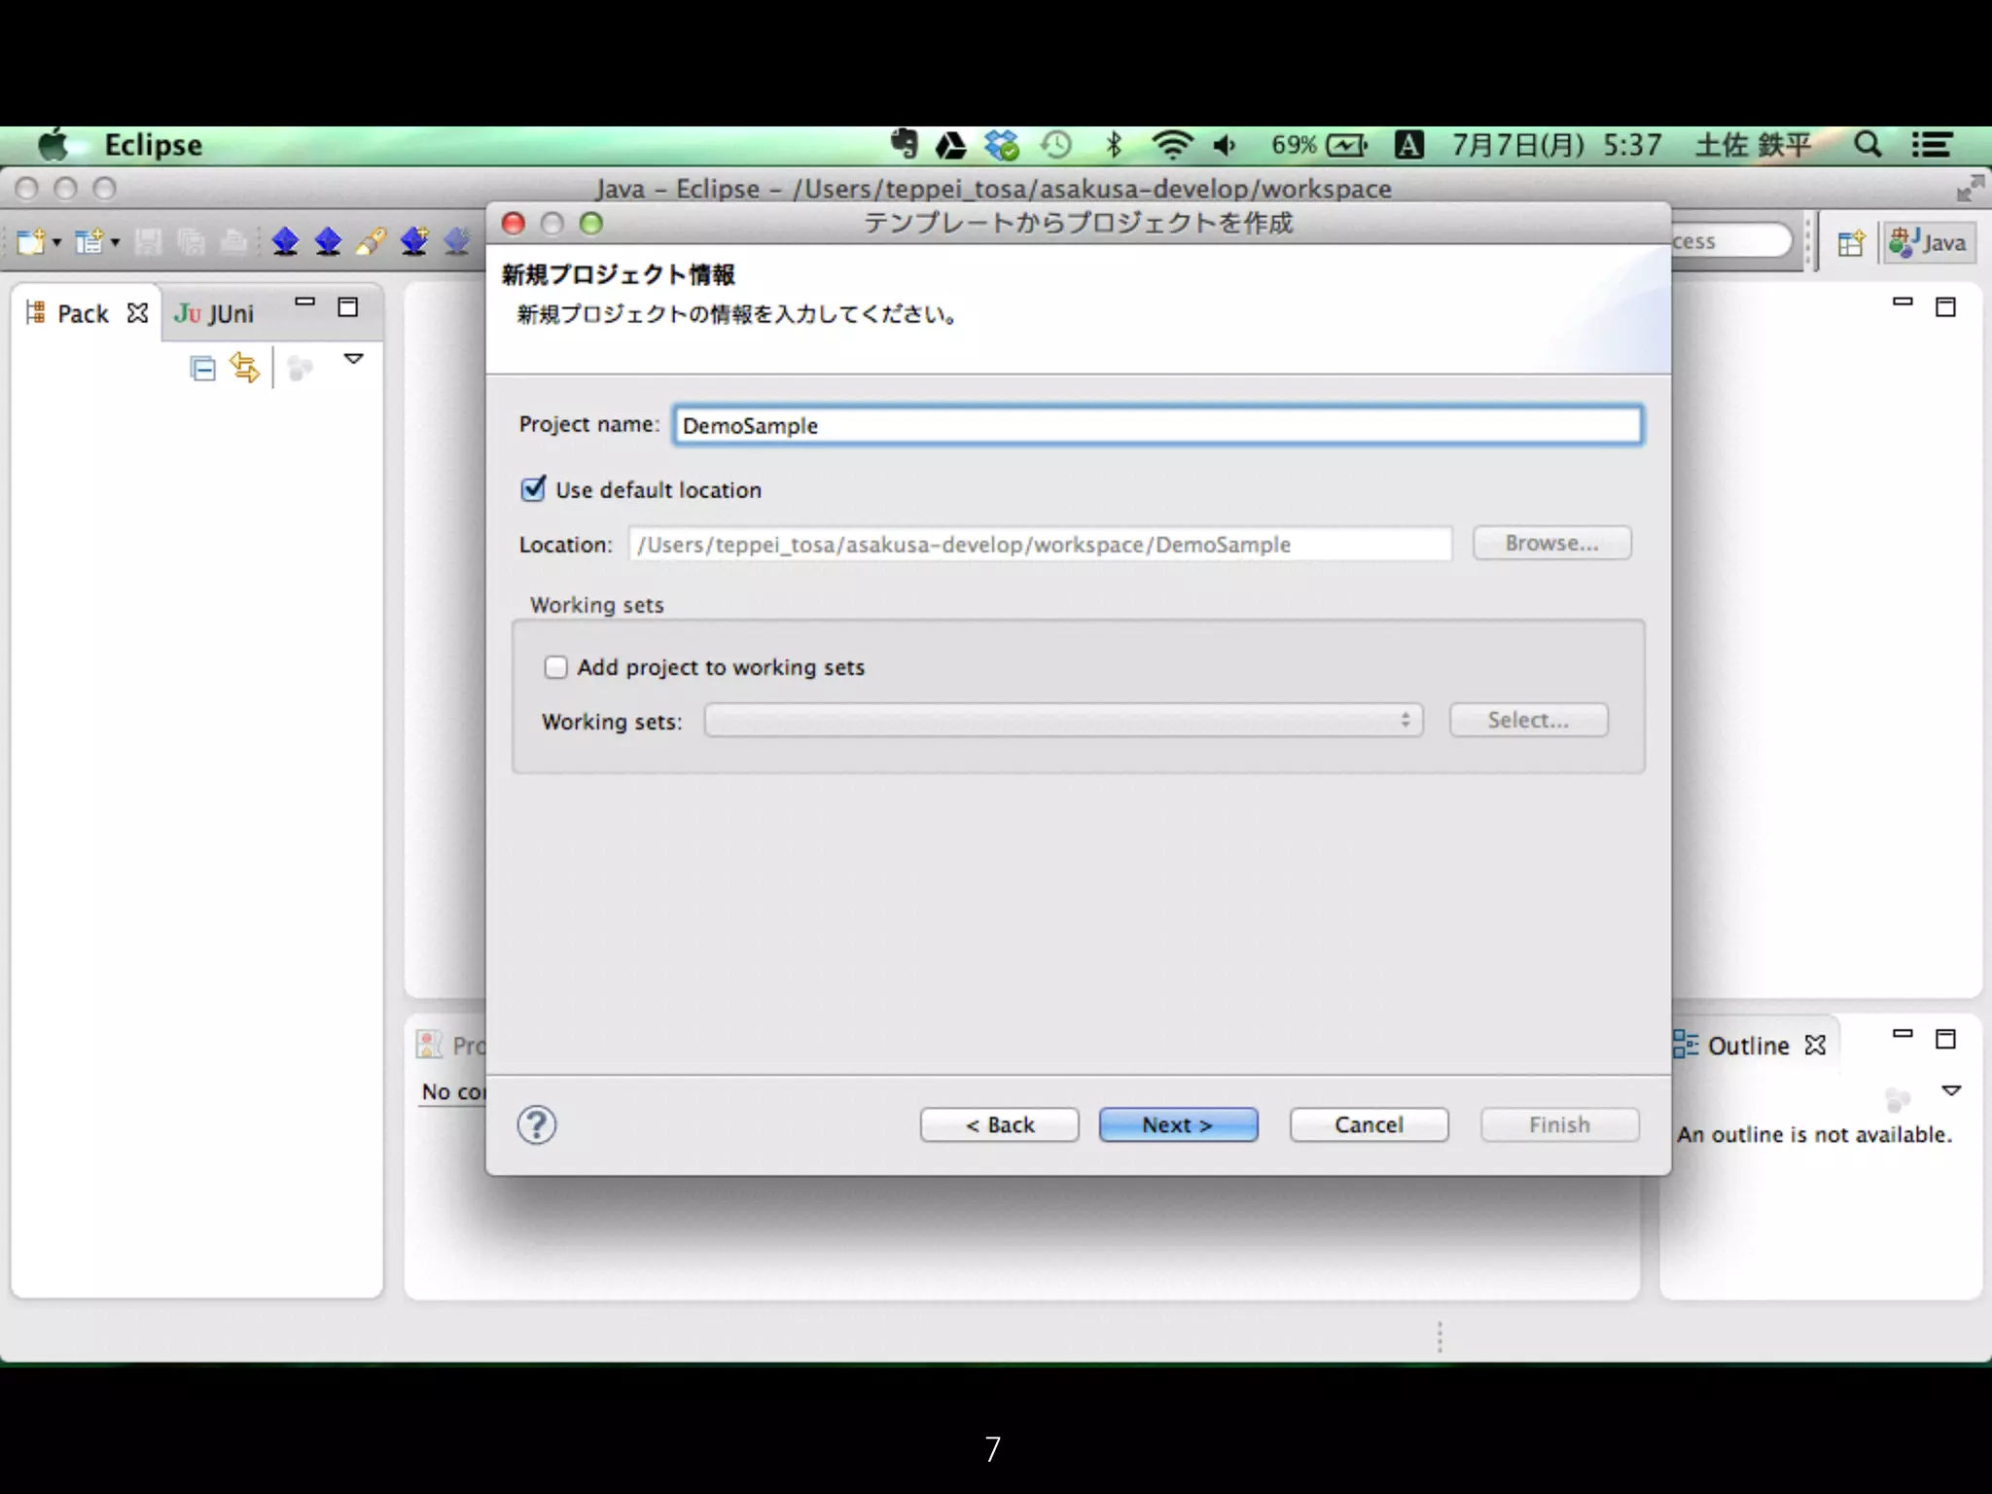The image size is (1992, 1494).
Task: Click the Cancel button
Action: pyautogui.click(x=1368, y=1125)
